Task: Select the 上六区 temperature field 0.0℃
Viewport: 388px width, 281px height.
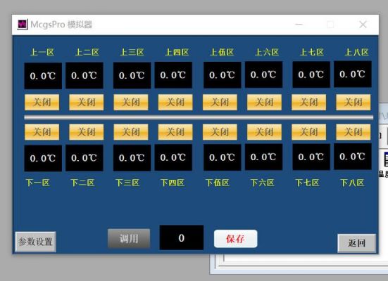Action: [x=264, y=74]
